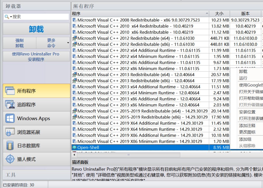263x188 pixels.
Task: Click the Microsoft Visual C++ 2008 Redistributable icon
Action: click(x=74, y=20)
